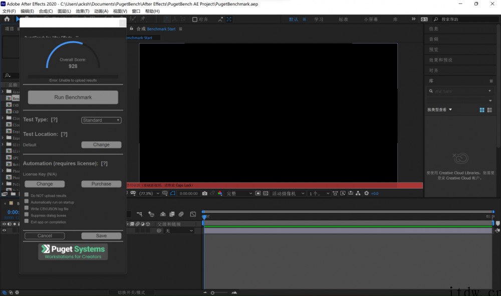Open the 编辑(E) menu

(27, 11)
